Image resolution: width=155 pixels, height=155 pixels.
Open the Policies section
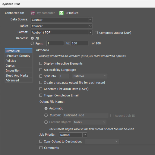click(x=19, y=61)
